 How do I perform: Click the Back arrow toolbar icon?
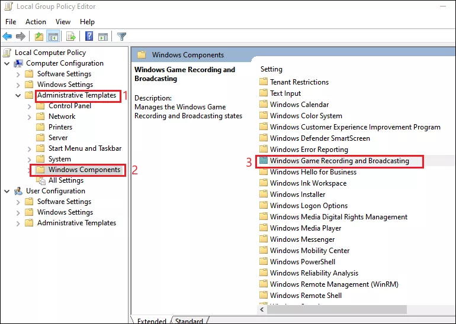pyautogui.click(x=7, y=37)
